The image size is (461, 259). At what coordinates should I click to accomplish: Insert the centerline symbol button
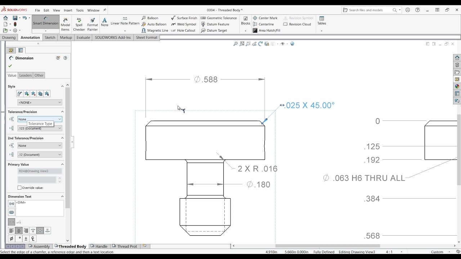tap(33, 238)
